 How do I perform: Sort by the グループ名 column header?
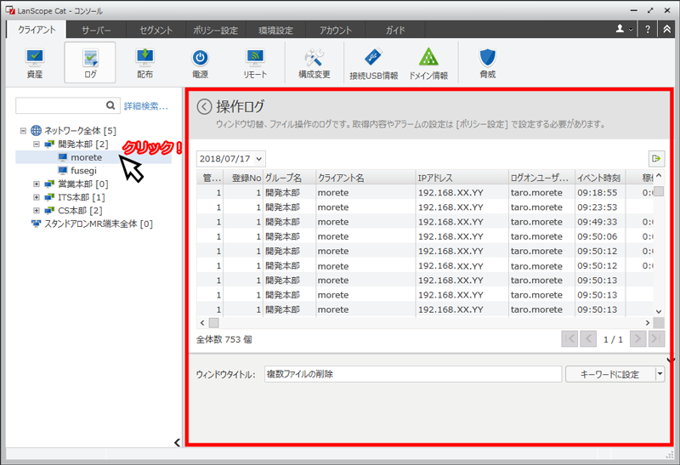tap(289, 178)
